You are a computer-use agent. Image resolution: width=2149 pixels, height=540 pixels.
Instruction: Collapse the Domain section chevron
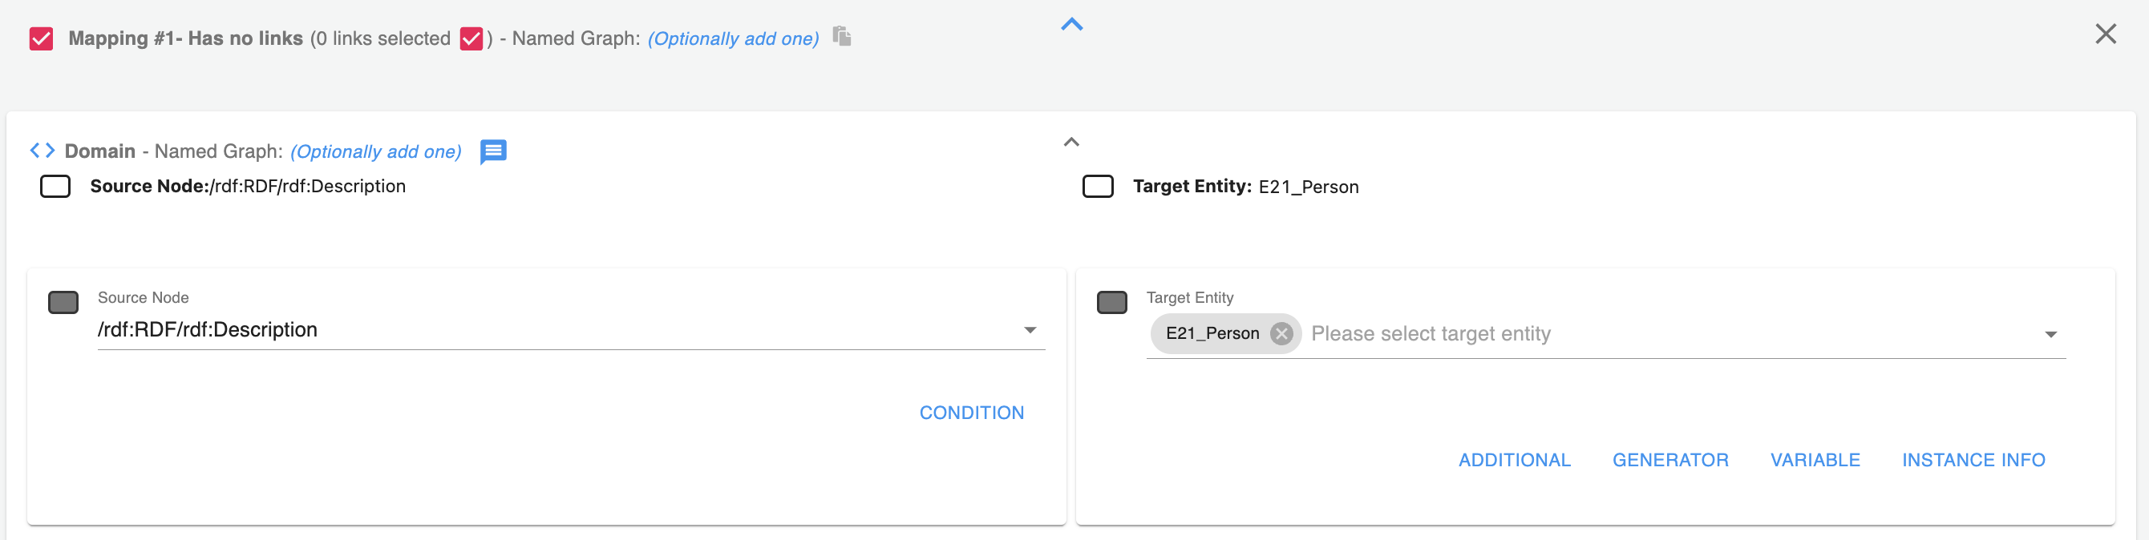[x=1071, y=143]
